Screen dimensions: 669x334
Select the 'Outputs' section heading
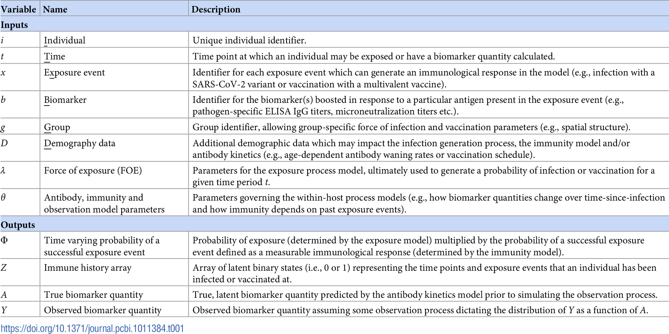click(x=18, y=225)
